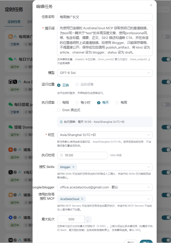
Task: Toggle the 每日17点 task switch
Action: [166, 59]
